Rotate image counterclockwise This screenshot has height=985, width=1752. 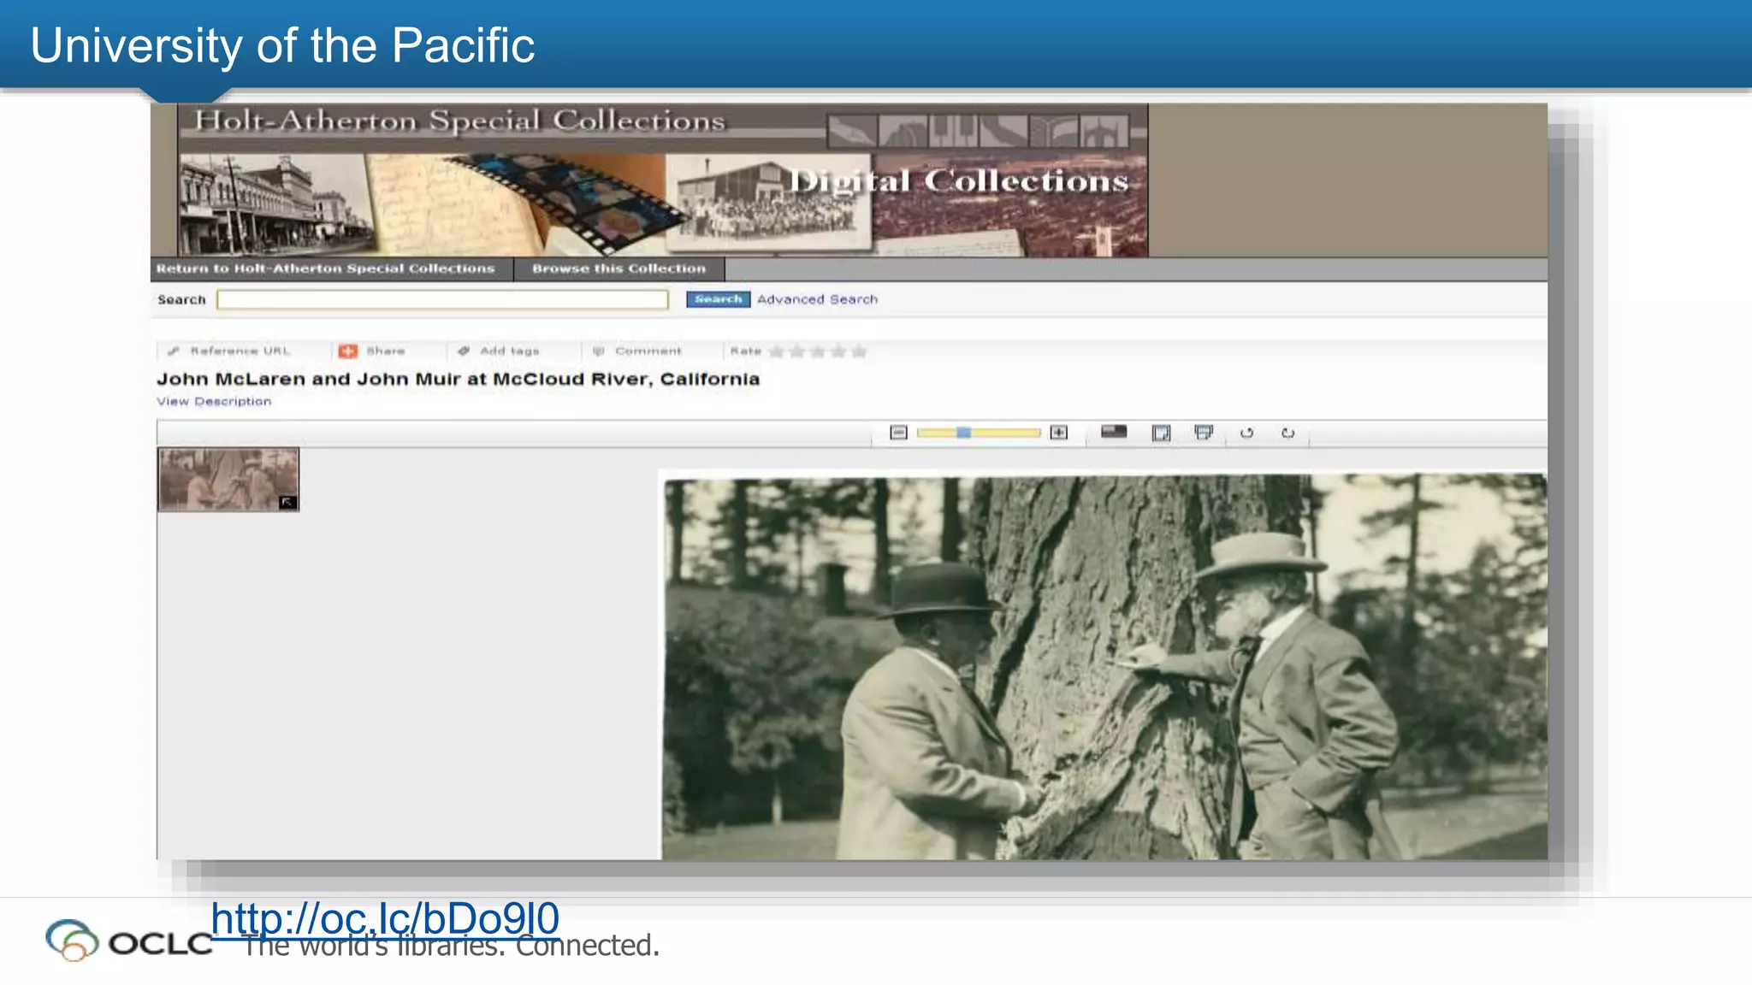tap(1246, 434)
